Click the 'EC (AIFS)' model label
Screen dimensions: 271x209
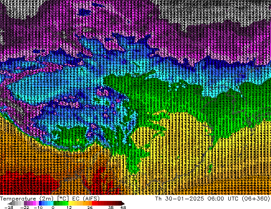86,199
